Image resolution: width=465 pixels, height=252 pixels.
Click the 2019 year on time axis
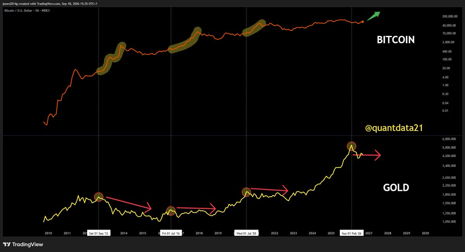click(x=218, y=233)
